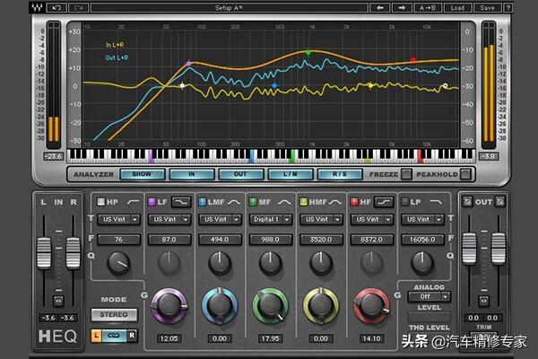Save the current preset
Screen dimensions: 538x359
(x=487, y=7)
